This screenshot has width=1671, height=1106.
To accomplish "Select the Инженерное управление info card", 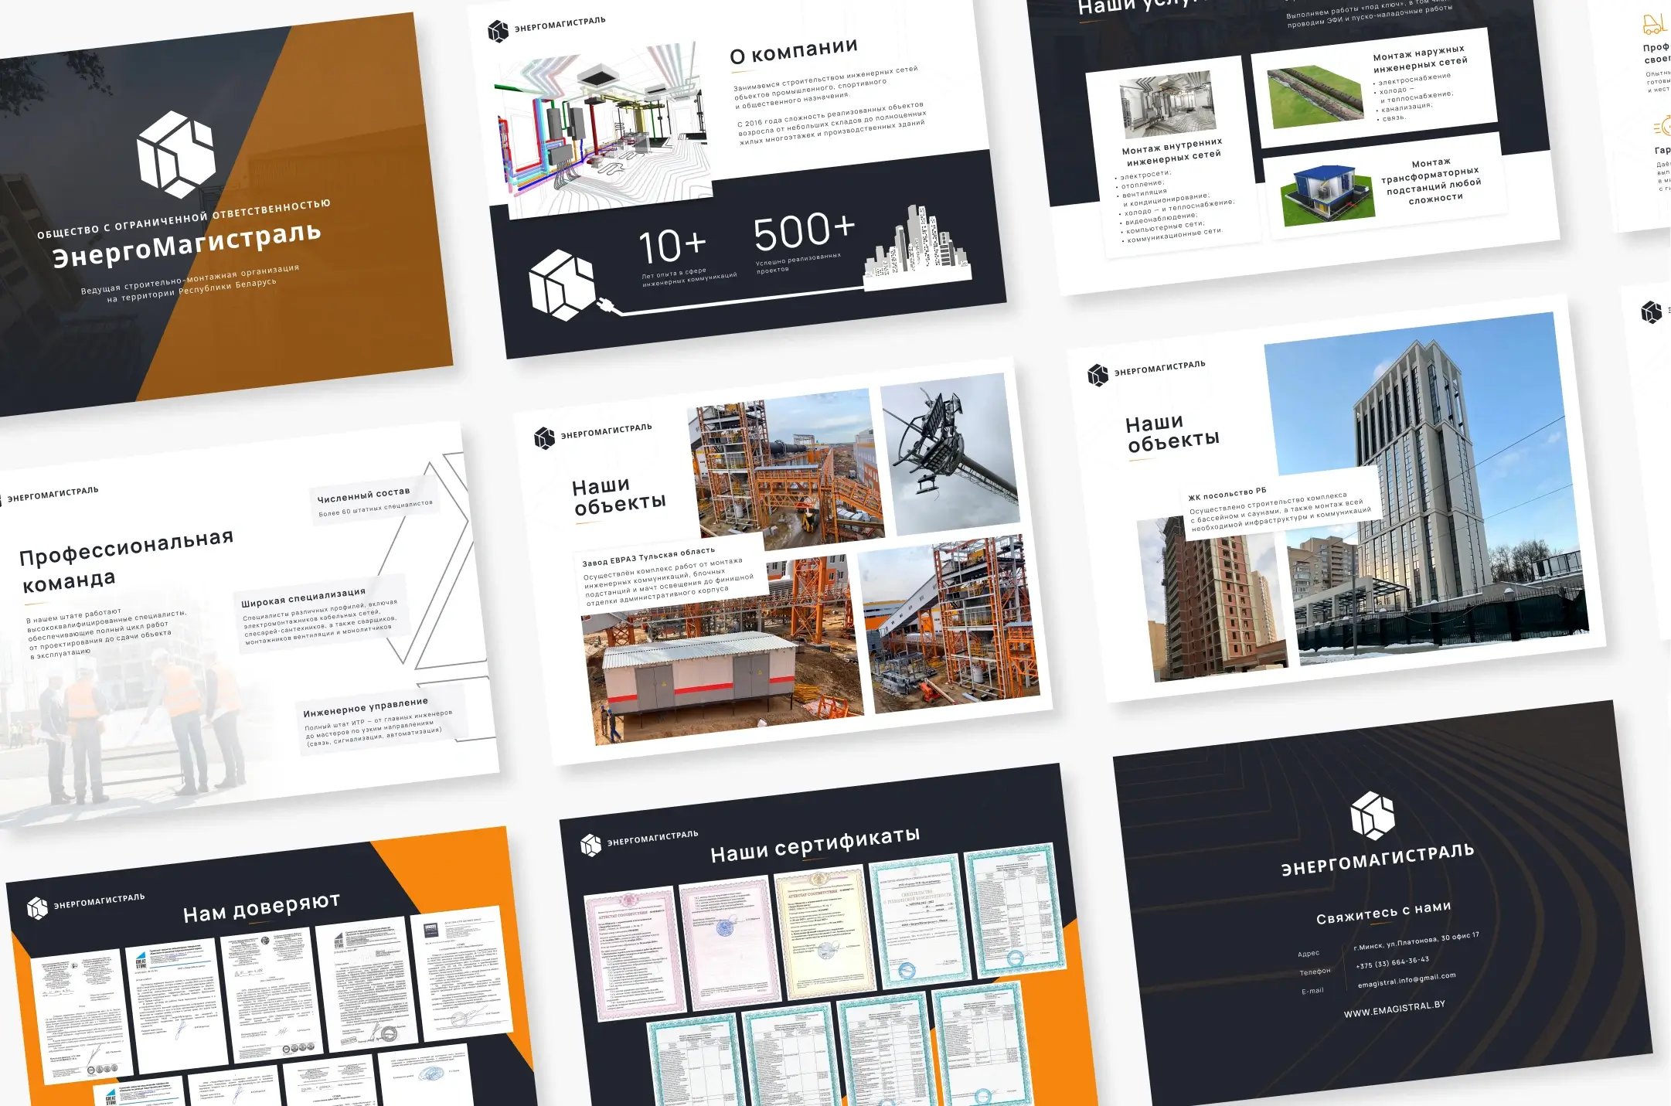I will (378, 721).
